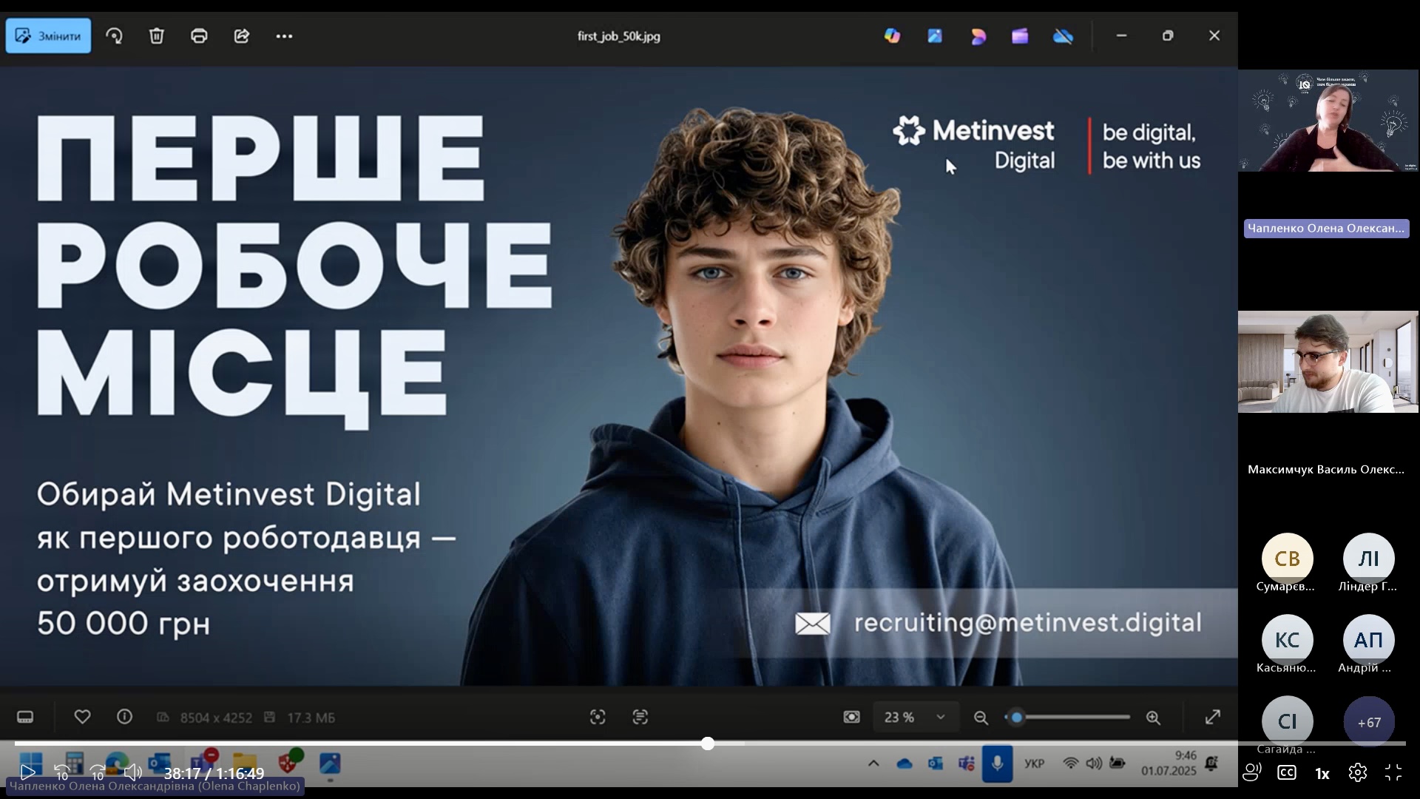Skip back 10 seconds

62,773
